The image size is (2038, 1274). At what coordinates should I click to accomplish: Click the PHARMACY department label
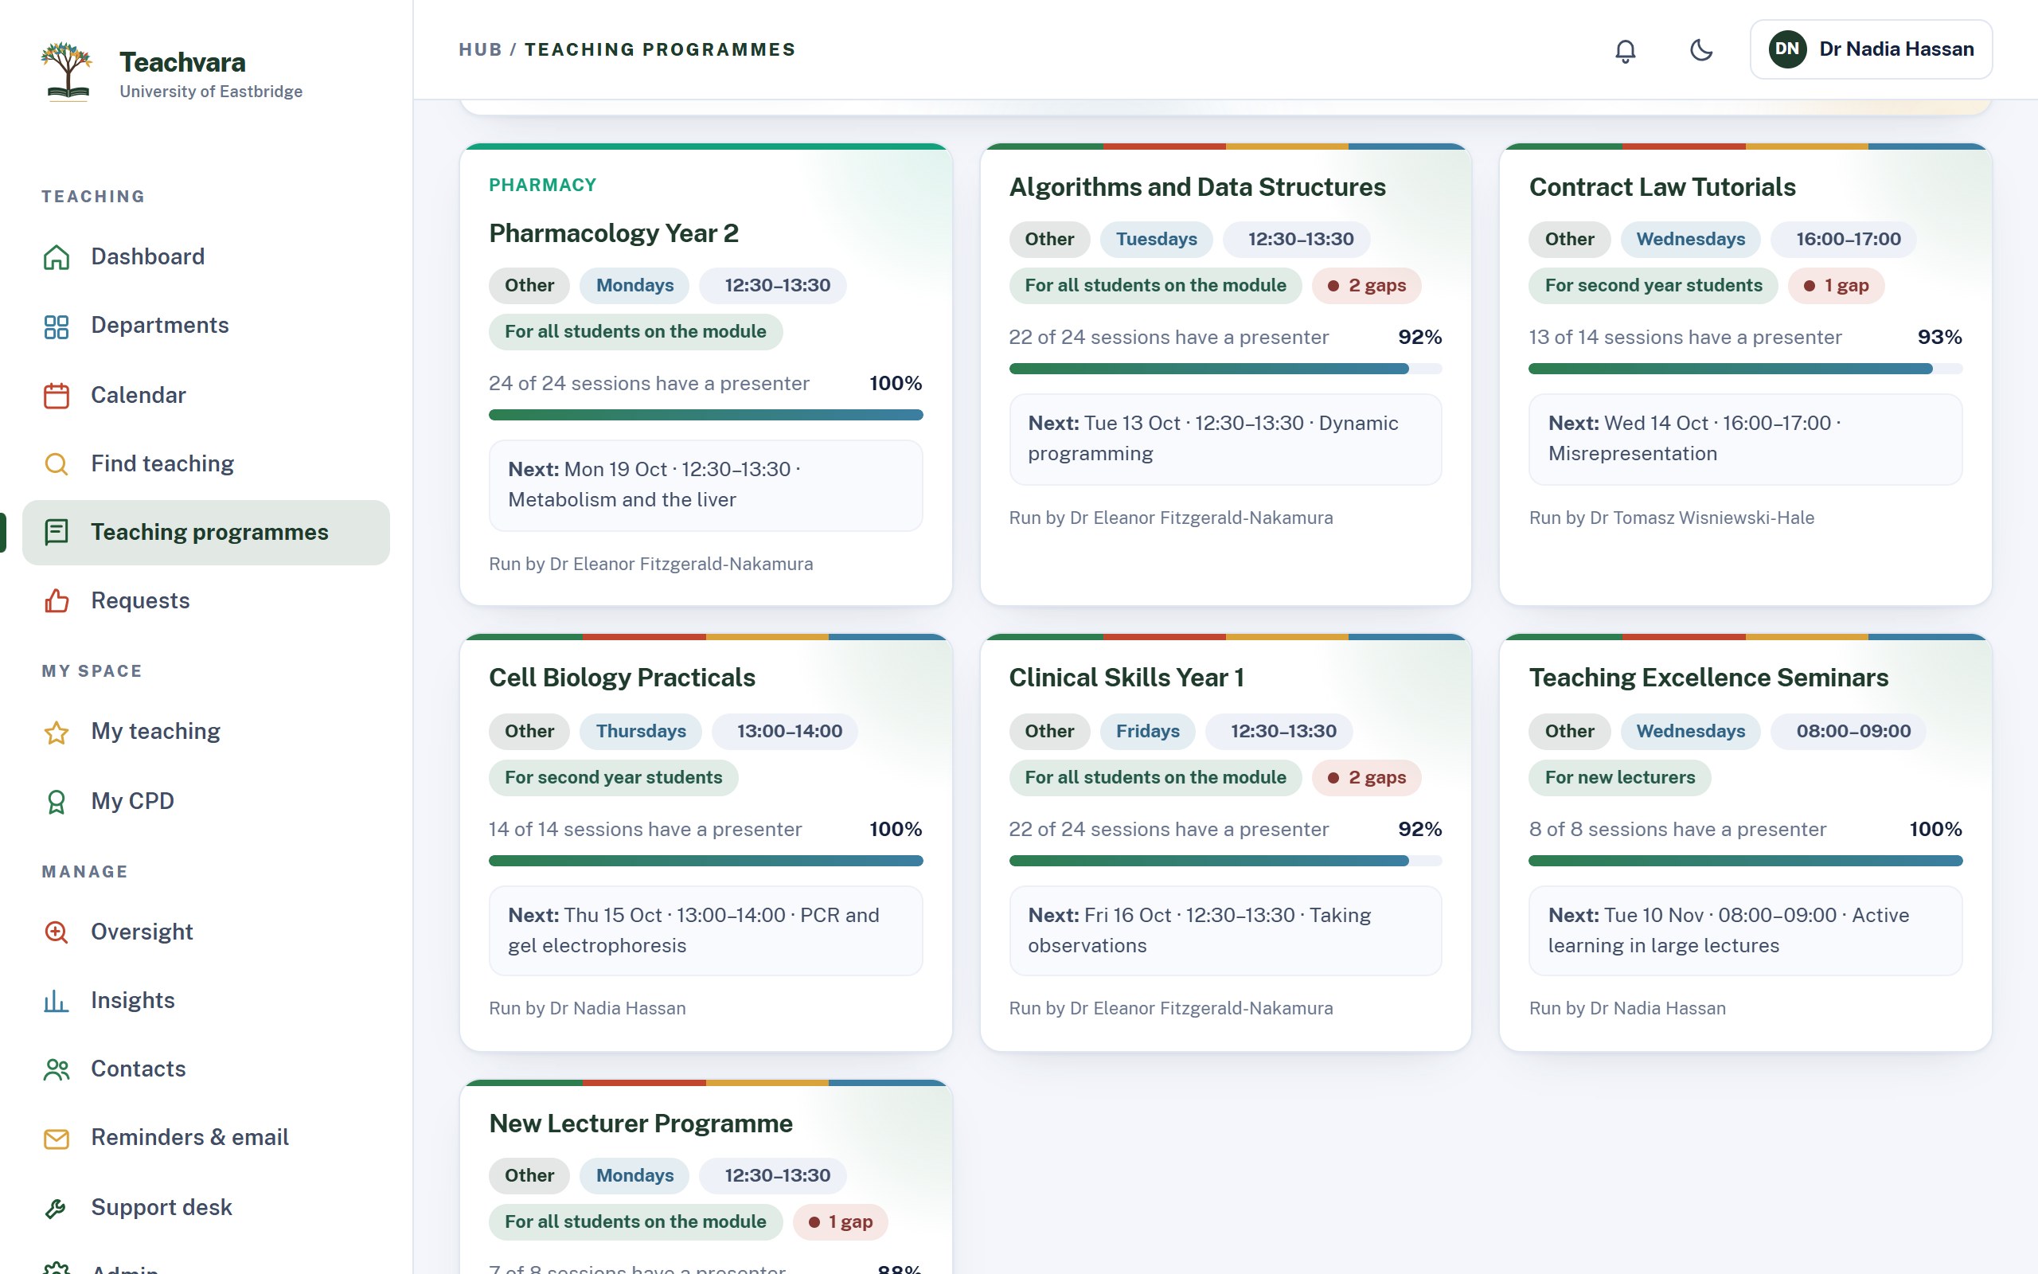pos(542,186)
